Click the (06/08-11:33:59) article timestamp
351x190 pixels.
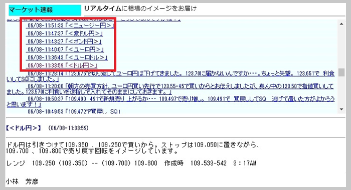(x=68, y=128)
